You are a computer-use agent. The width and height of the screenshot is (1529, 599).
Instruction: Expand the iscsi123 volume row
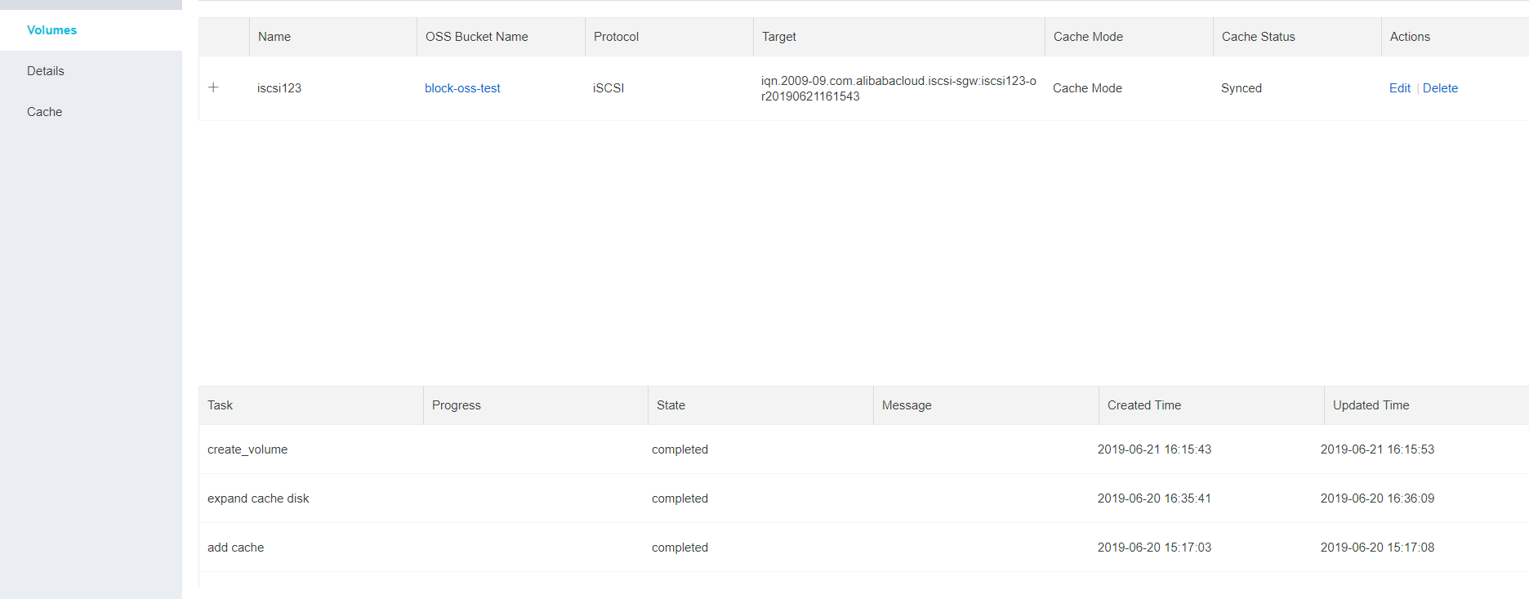(x=213, y=87)
